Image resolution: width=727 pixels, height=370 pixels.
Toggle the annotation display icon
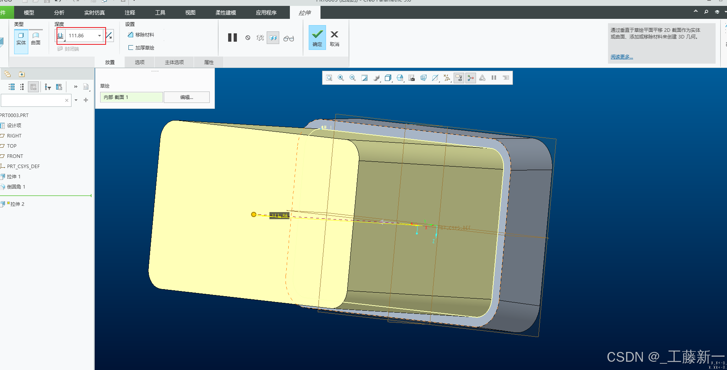click(459, 78)
